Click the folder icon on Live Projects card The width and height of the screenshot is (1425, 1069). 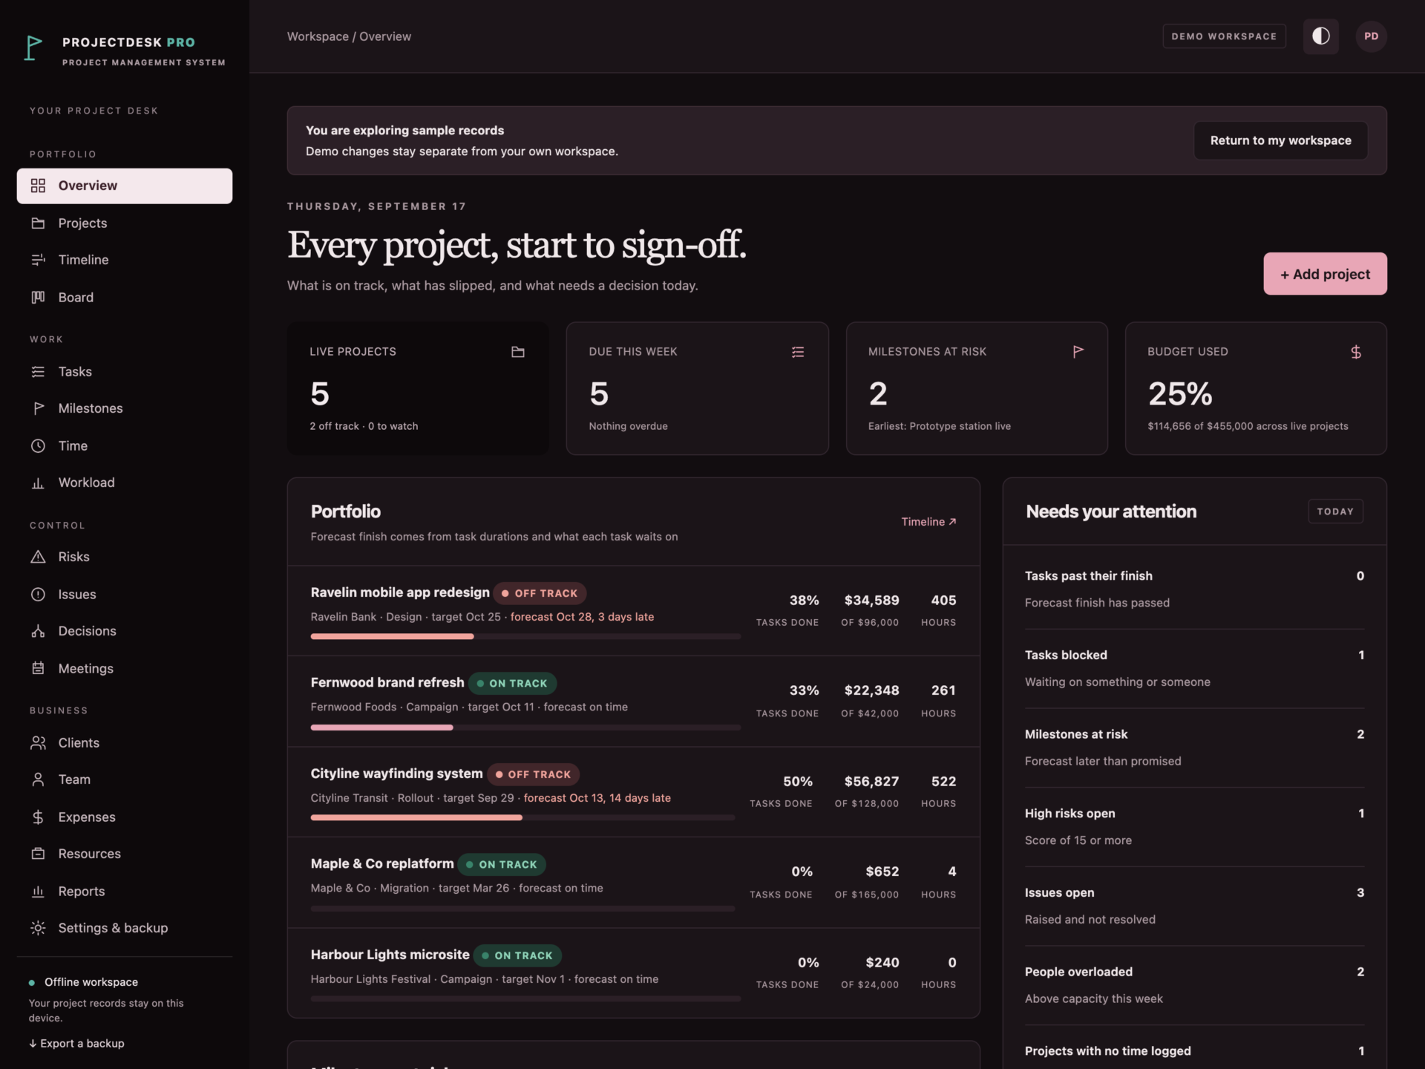pyautogui.click(x=518, y=352)
